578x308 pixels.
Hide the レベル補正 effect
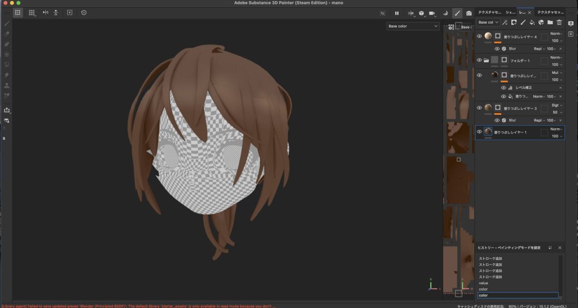pyautogui.click(x=503, y=88)
